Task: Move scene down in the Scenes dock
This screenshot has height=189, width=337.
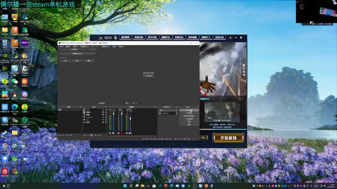Action: [x=70, y=135]
